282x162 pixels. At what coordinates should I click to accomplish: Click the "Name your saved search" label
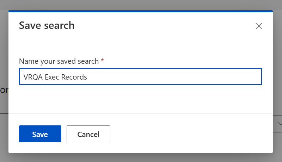(59, 61)
